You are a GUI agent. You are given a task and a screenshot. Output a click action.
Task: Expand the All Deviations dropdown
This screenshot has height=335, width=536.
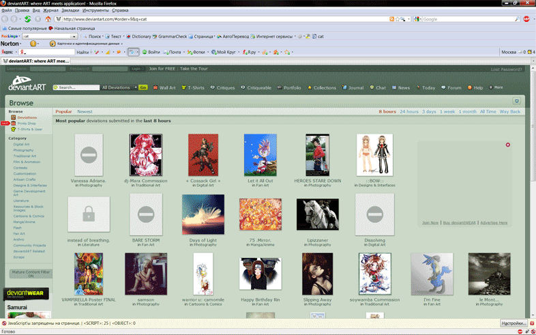pos(119,88)
